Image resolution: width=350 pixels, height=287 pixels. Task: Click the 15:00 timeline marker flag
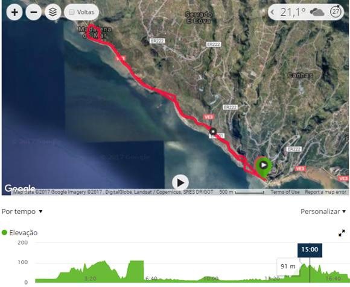tap(310, 250)
